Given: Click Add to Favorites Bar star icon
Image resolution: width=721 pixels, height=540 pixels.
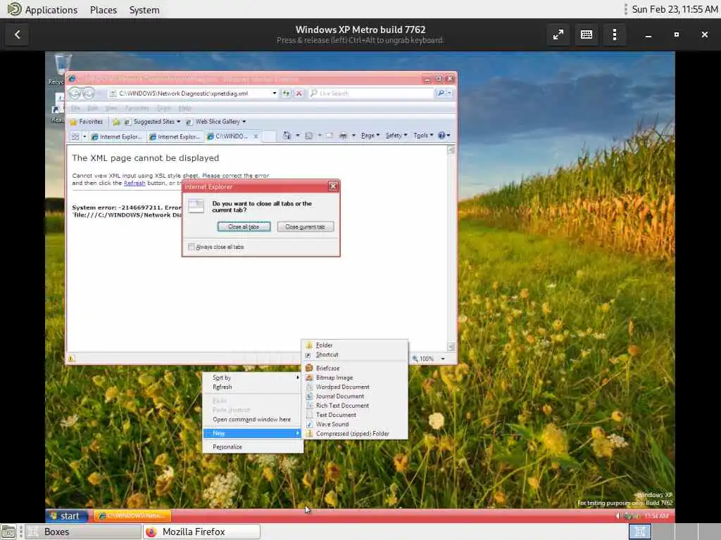Looking at the screenshot, I should [x=116, y=122].
